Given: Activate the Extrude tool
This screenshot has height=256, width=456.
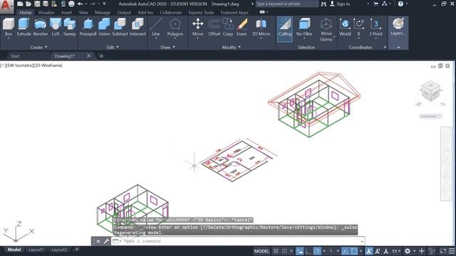Looking at the screenshot, I should pos(24,28).
